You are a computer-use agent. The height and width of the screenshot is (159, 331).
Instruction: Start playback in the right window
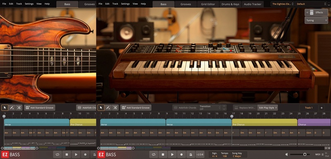pos(172,154)
